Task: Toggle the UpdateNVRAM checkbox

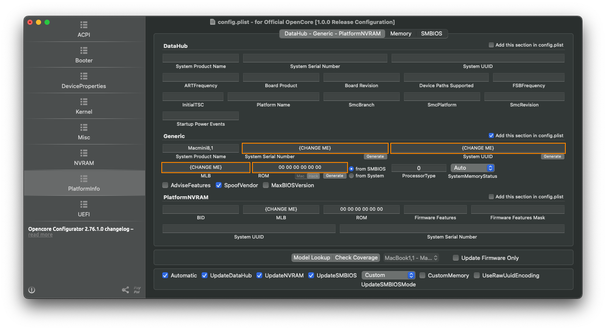Action: [x=259, y=275]
